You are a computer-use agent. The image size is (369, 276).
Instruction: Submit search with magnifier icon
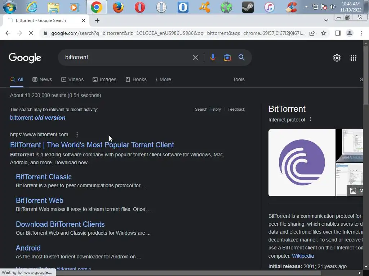(241, 57)
